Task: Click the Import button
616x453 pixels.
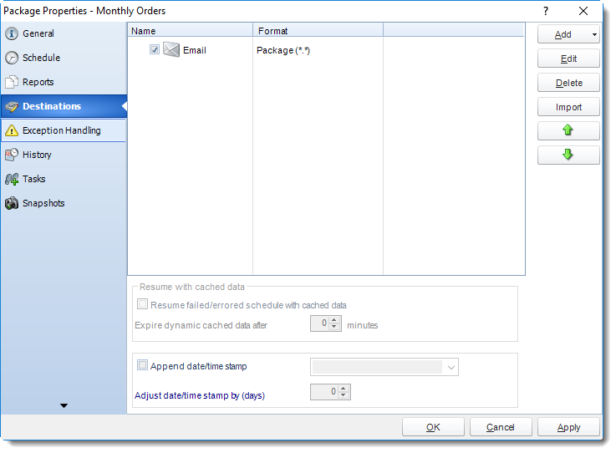Action: 568,107
